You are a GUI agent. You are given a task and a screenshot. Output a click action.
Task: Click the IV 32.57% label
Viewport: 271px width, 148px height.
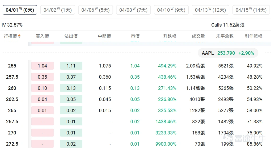pyautogui.click(x=12, y=25)
